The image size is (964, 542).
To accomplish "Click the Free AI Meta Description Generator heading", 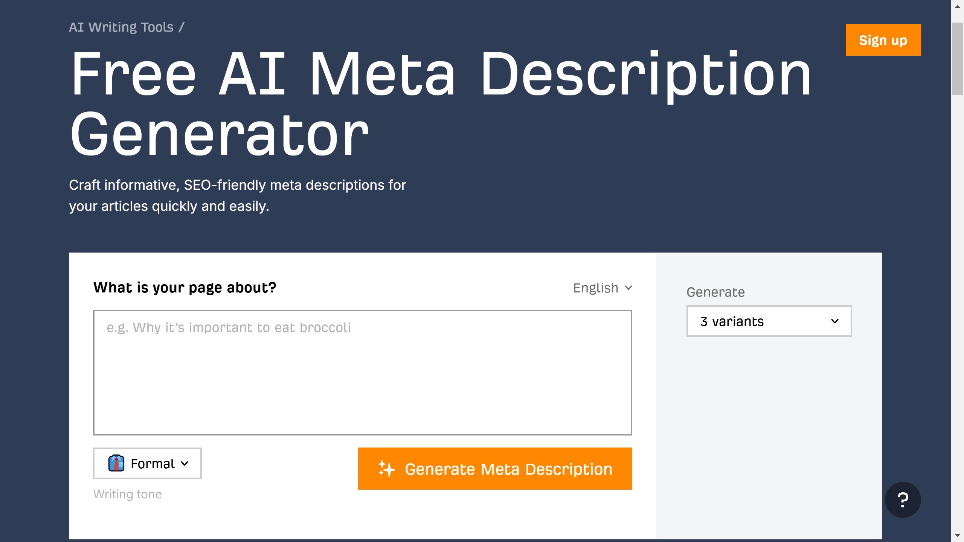I will pyautogui.click(x=441, y=104).
